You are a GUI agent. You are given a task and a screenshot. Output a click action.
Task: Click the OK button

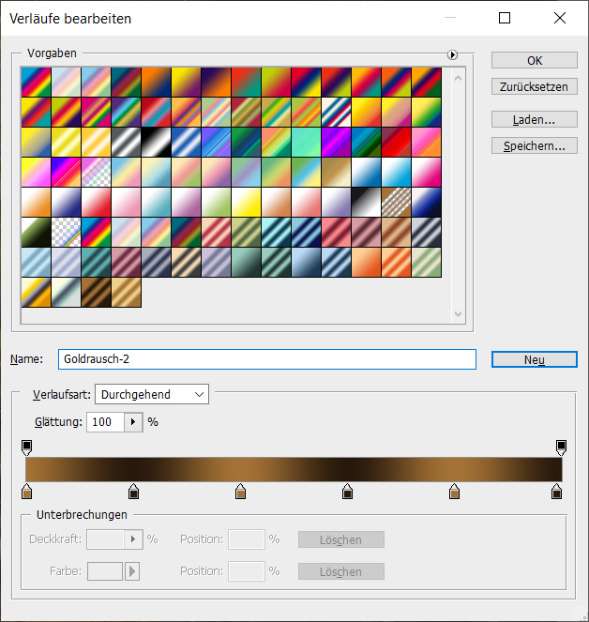coord(534,60)
